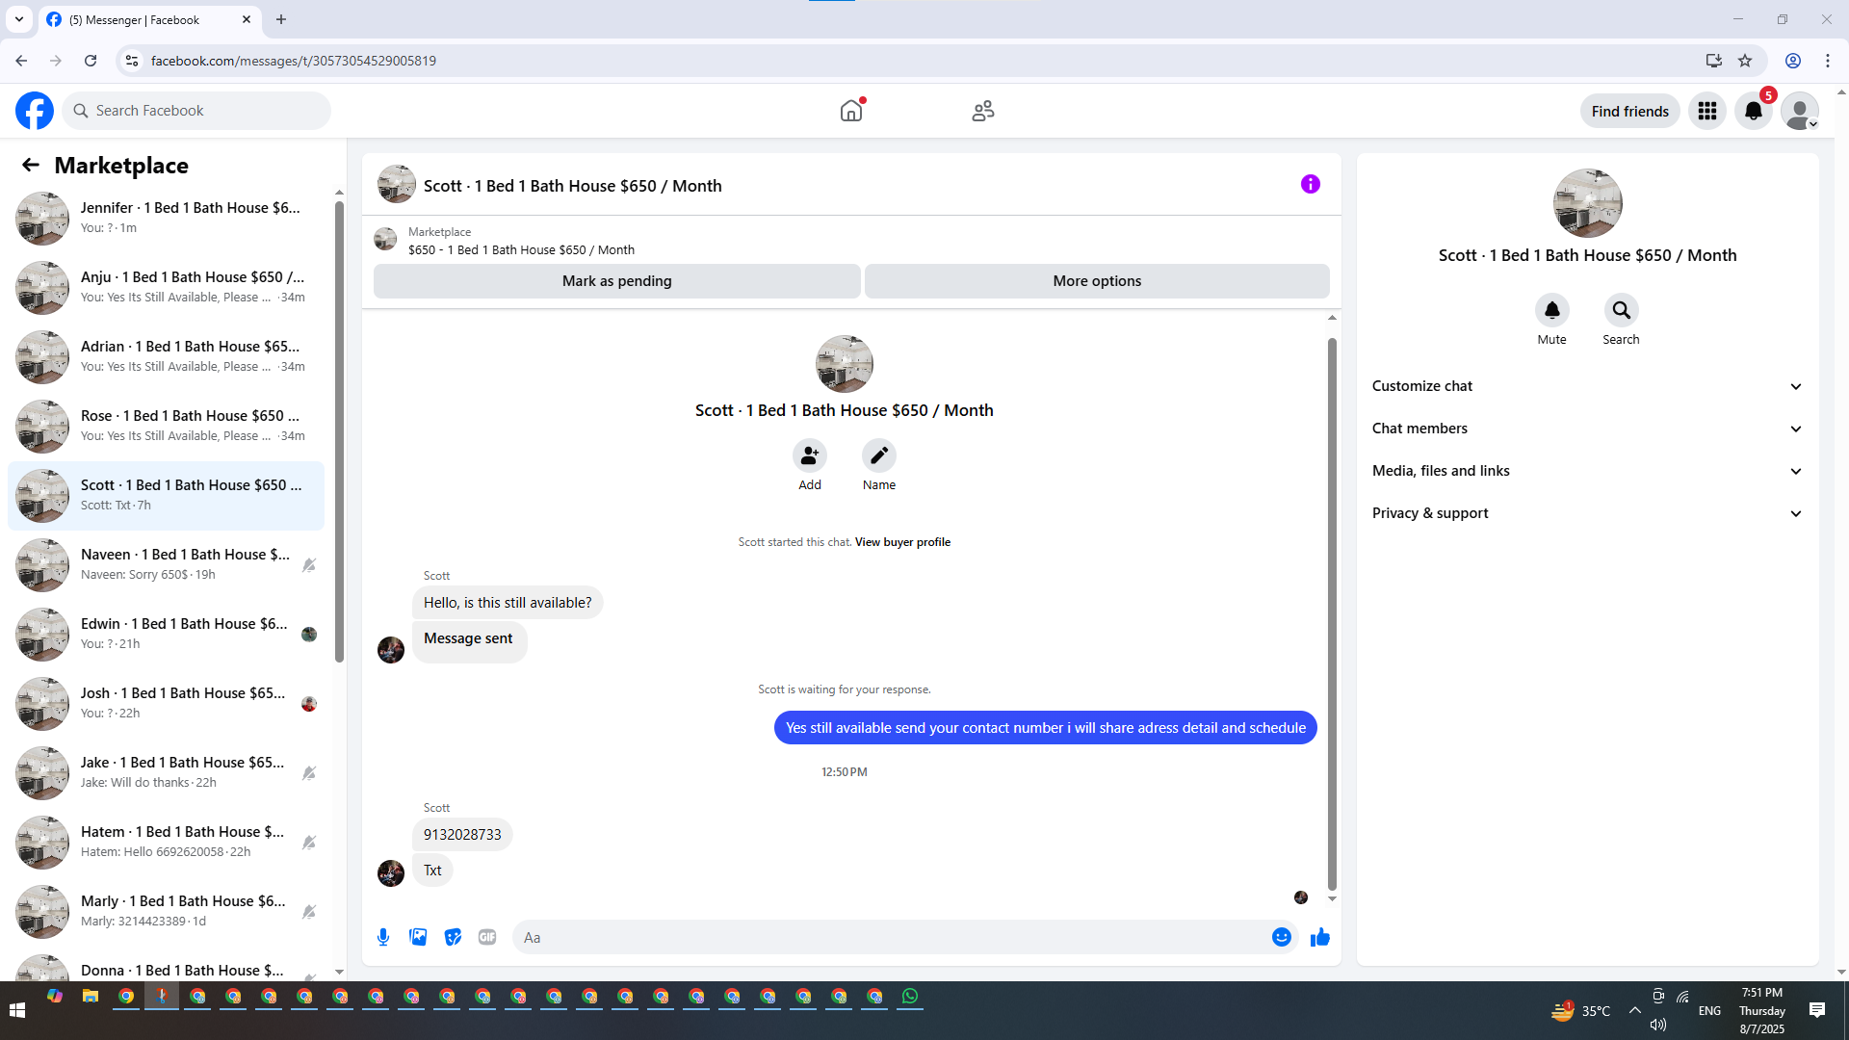Screen dimensions: 1849x1040
Task: Open WhatsApp from the taskbar
Action: (910, 997)
